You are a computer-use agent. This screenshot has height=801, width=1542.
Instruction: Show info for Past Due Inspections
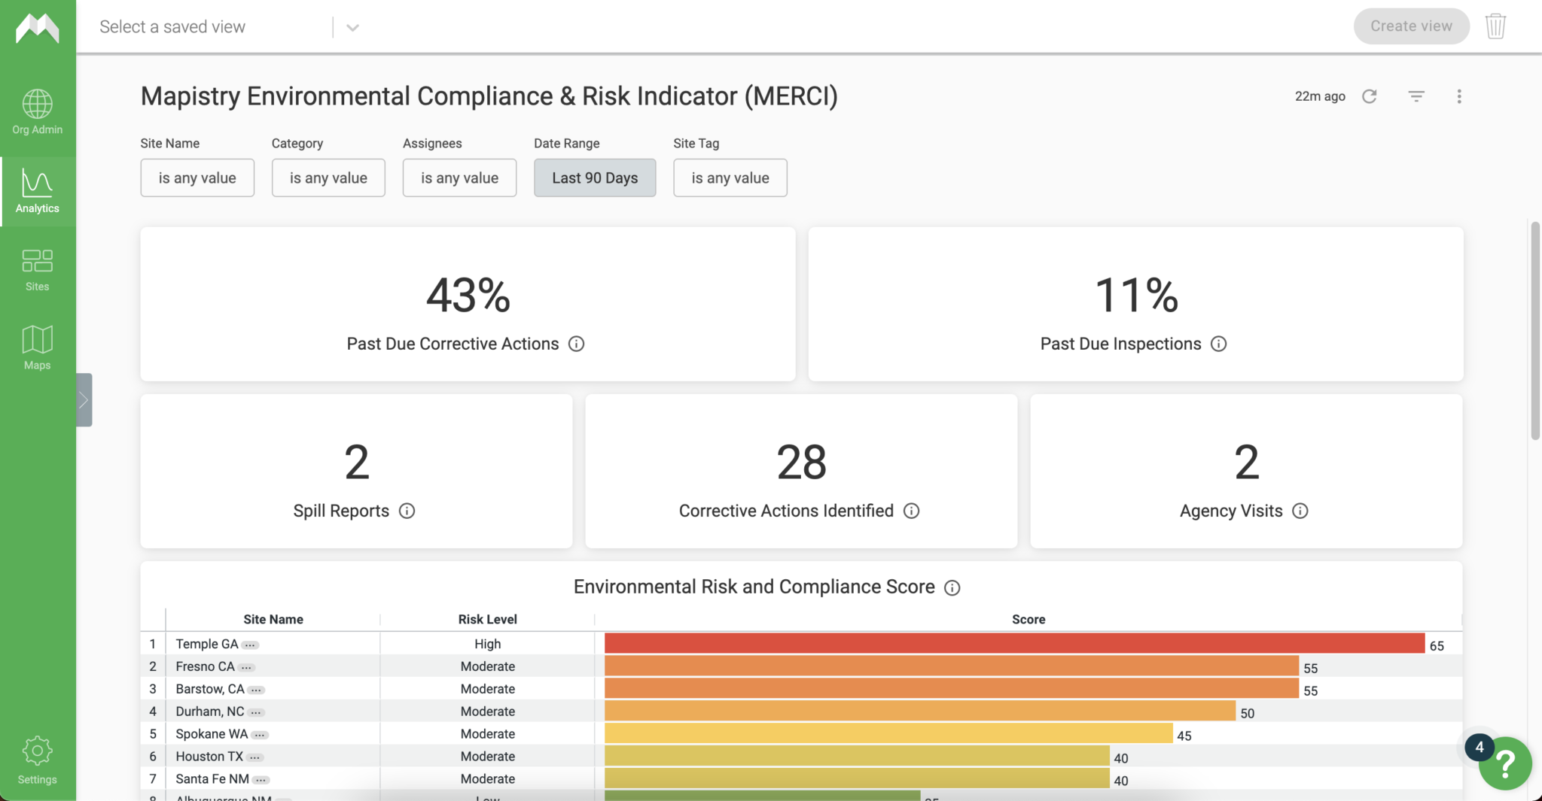pos(1218,344)
